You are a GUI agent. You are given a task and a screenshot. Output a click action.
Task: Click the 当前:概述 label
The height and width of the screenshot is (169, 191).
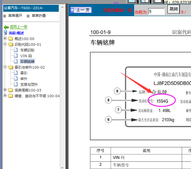click(x=16, y=33)
